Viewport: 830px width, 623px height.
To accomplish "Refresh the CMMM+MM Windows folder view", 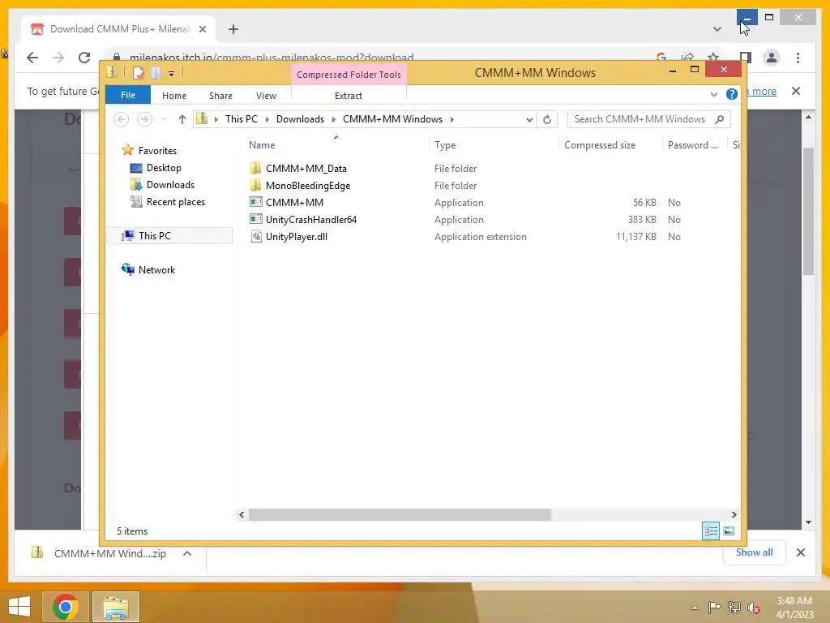I will (x=547, y=120).
